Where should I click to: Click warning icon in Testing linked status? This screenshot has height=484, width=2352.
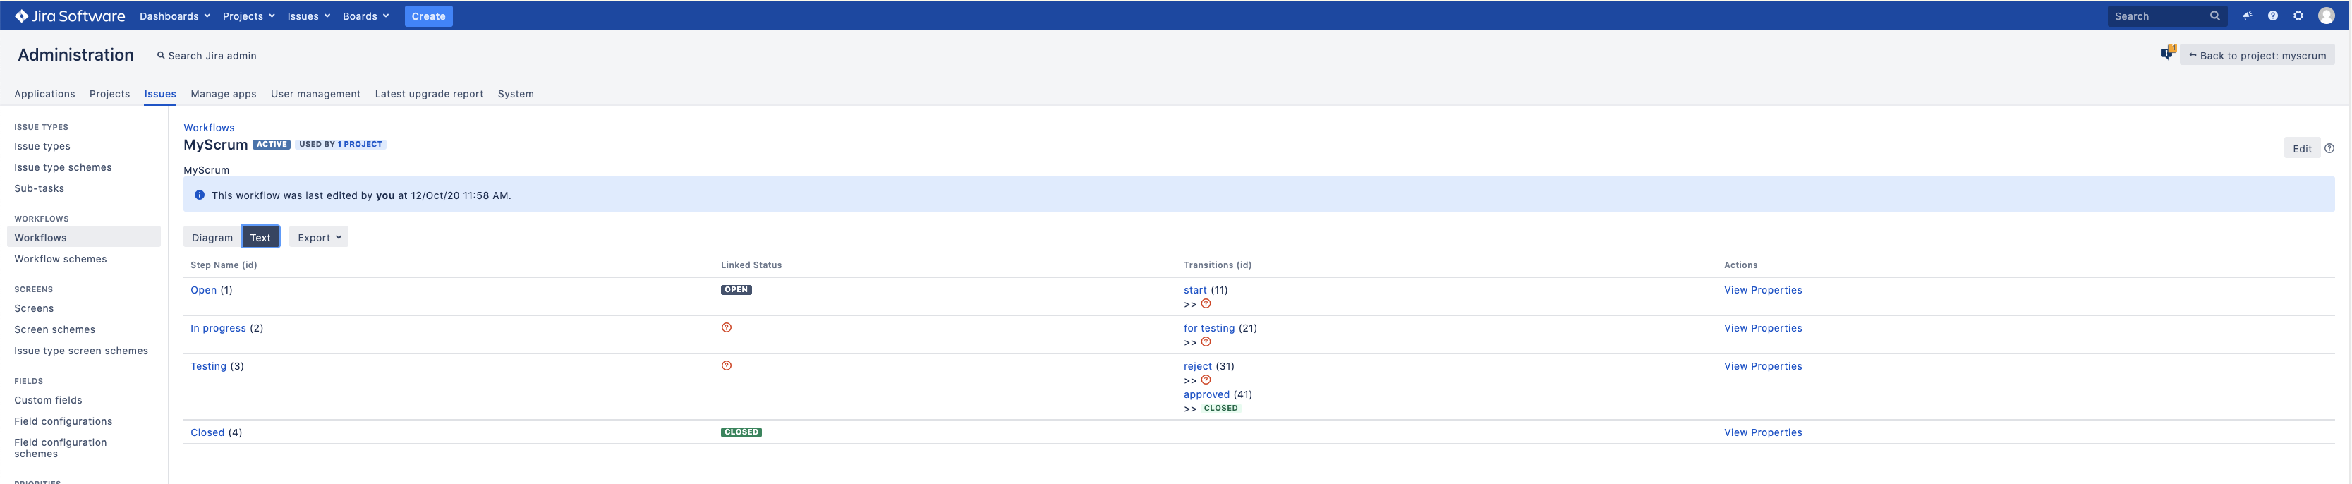click(x=726, y=365)
